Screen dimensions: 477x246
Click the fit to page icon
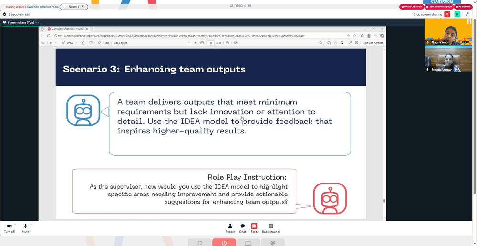coord(202,43)
